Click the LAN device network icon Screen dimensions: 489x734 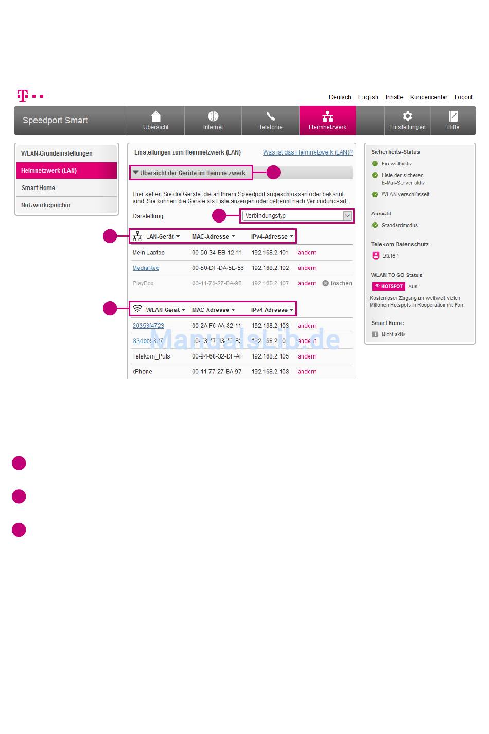[137, 236]
